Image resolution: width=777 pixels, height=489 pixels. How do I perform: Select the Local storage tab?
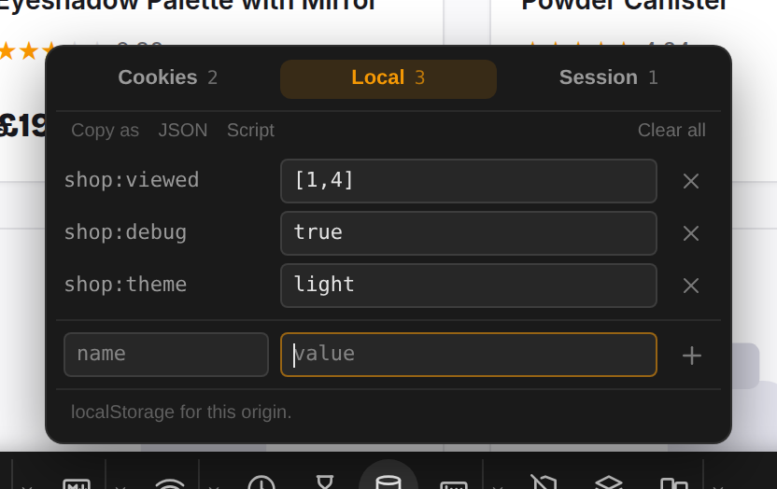[x=388, y=78]
